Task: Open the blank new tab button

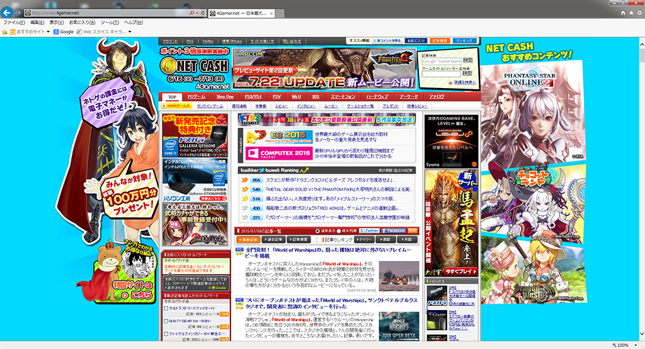Action: (280, 14)
